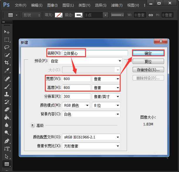Open the 颜色模式 RGB dropdown
The width and height of the screenshot is (179, 172).
(x=76, y=105)
